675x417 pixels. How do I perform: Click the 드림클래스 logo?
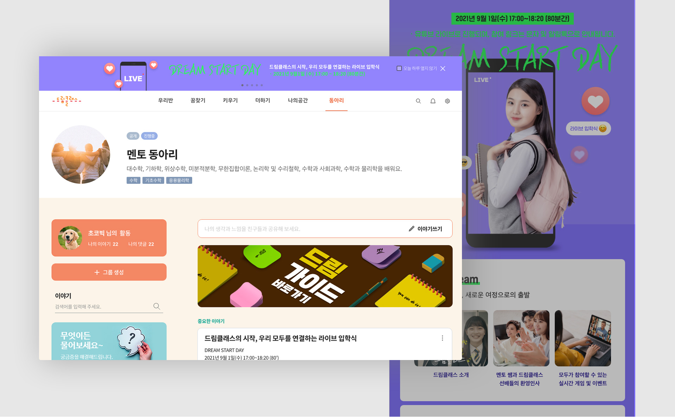[x=67, y=101]
